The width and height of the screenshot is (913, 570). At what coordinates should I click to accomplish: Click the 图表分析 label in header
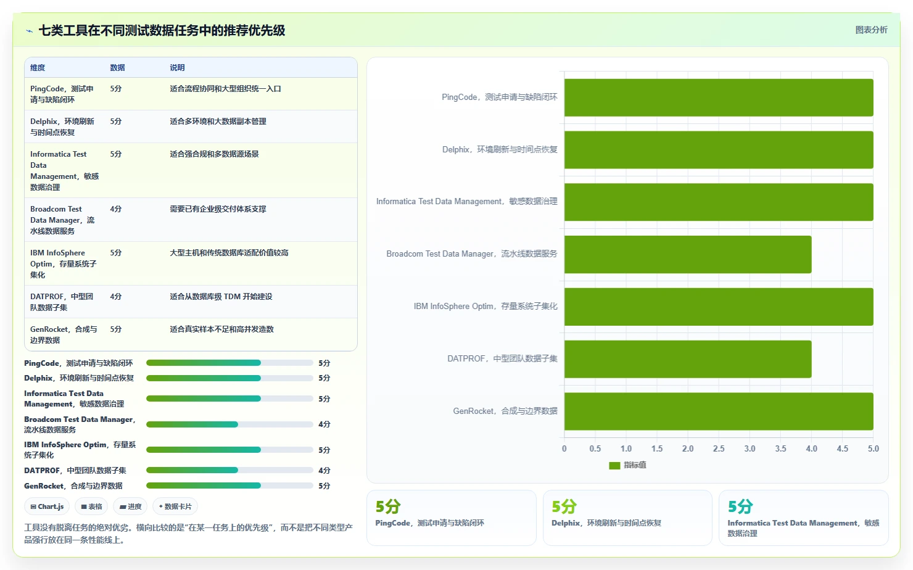(x=871, y=30)
